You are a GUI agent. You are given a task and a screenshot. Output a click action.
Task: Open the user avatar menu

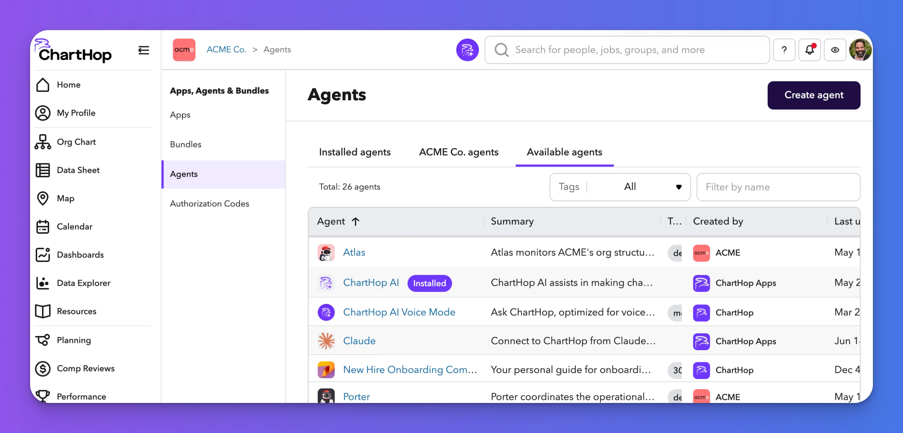click(860, 50)
